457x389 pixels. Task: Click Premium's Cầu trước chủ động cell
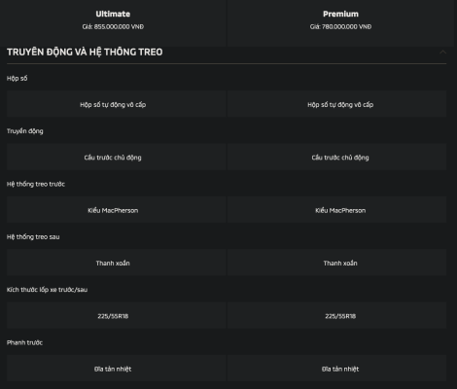click(337, 157)
